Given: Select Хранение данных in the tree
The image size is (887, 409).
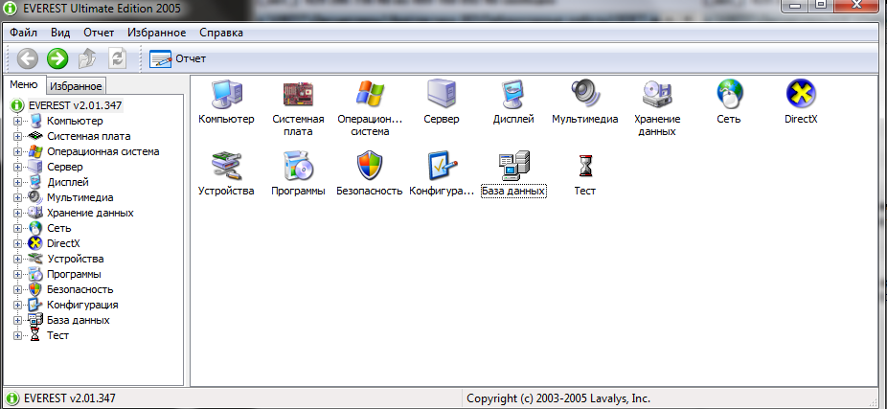Looking at the screenshot, I should [x=90, y=213].
